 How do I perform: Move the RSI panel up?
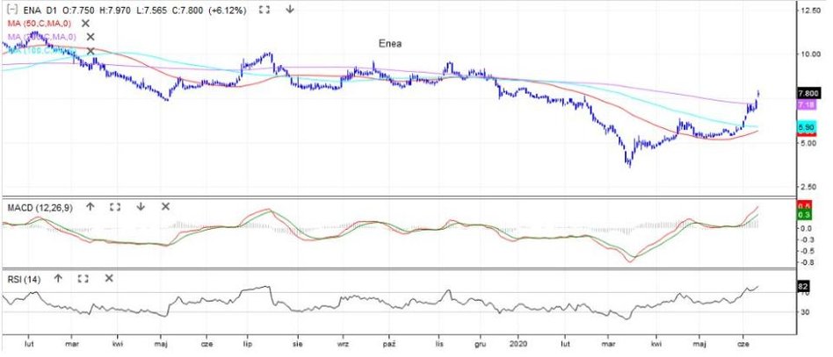click(58, 278)
